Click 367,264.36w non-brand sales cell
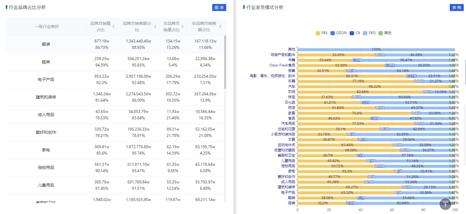Screen dimensions: 466x214 point(205,94)
